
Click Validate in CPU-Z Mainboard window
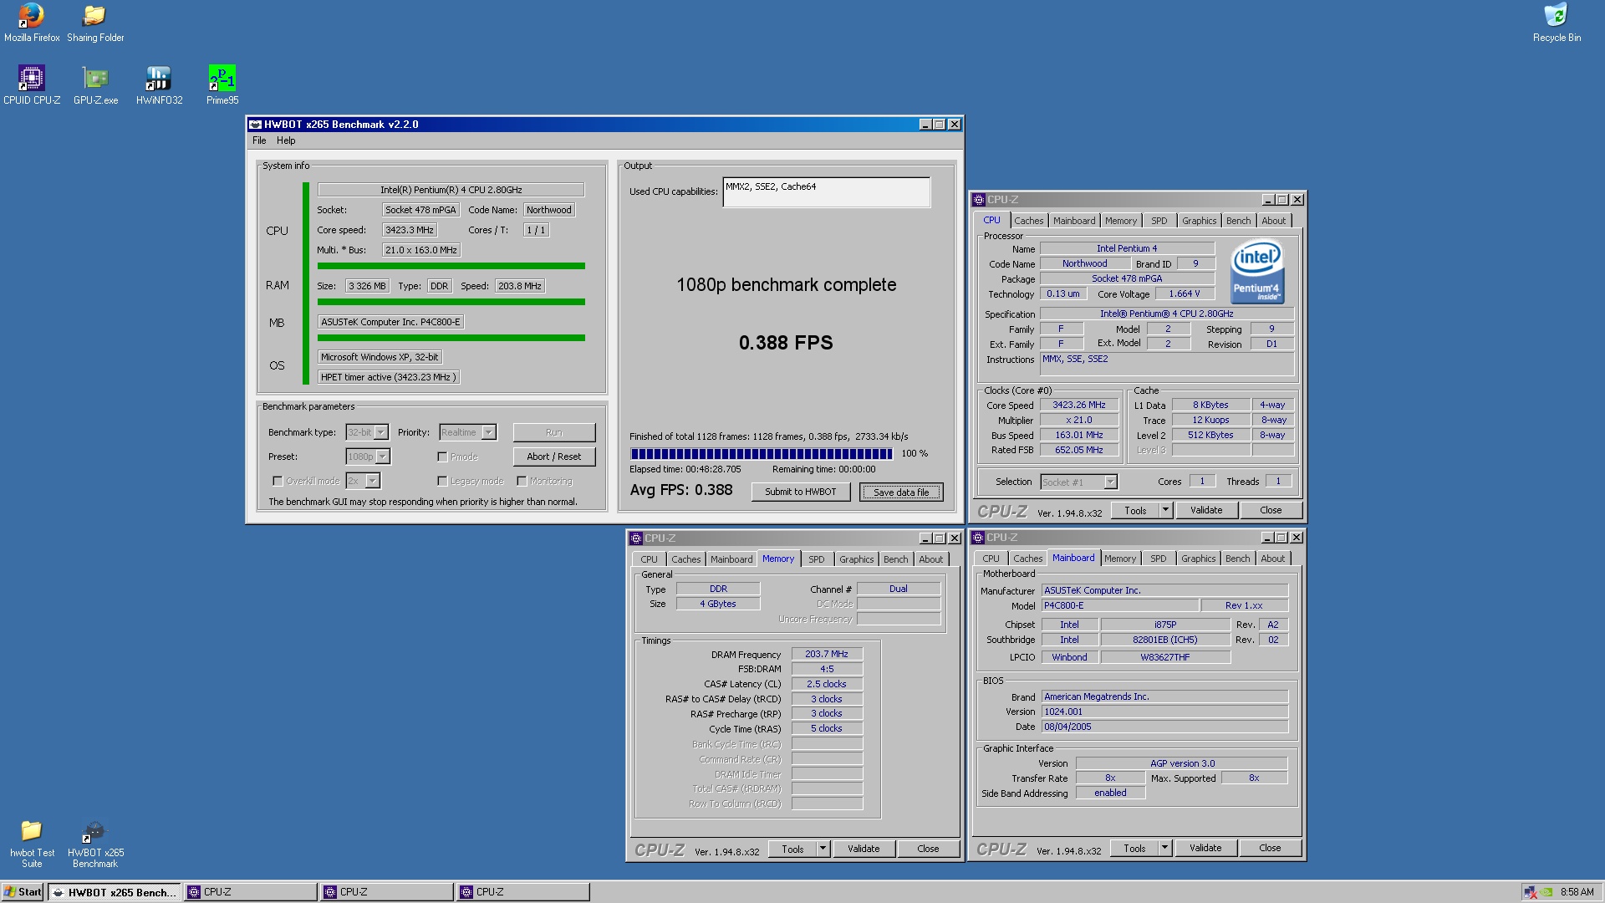(x=1205, y=849)
